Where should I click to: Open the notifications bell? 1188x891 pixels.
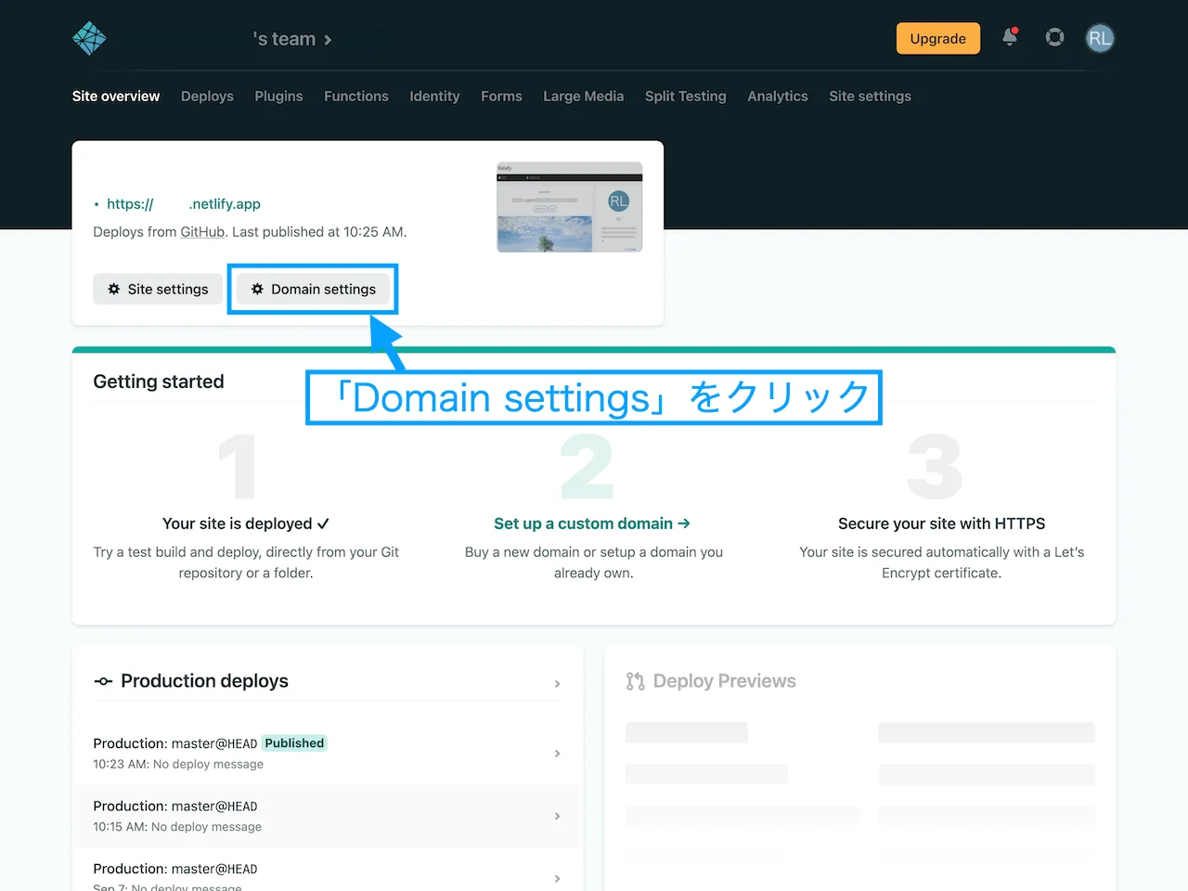coord(1010,38)
